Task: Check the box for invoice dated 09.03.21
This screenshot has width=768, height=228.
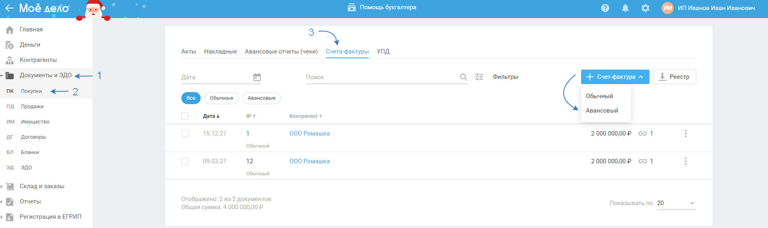Action: pos(185,161)
